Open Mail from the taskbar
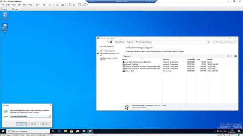 click(78, 131)
